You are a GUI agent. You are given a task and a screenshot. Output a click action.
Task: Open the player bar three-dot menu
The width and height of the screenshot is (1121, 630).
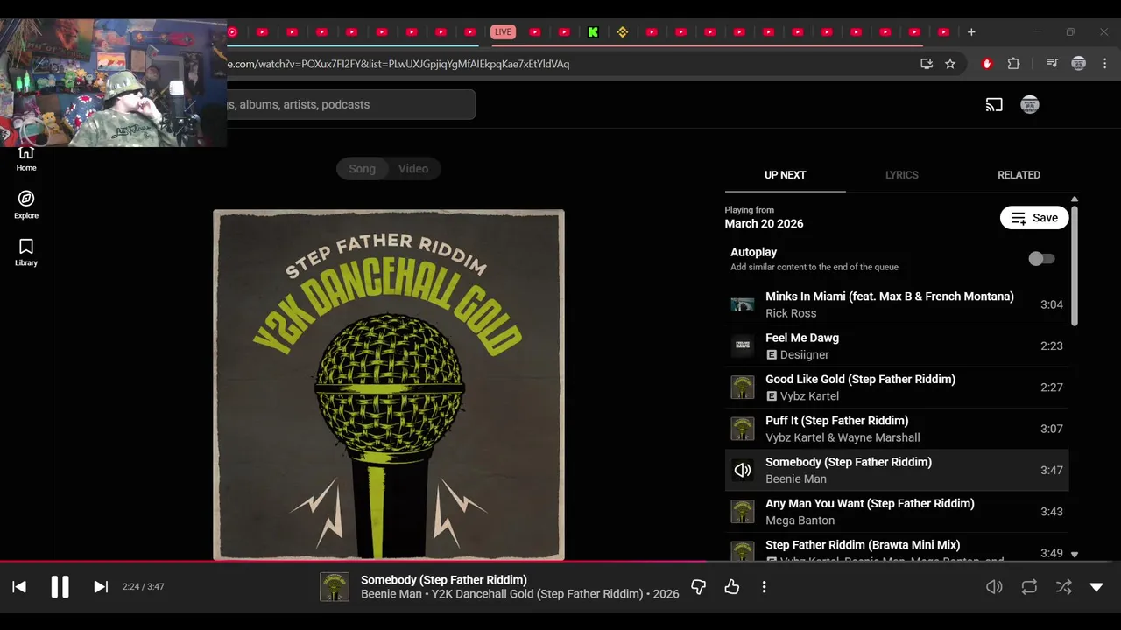tap(764, 587)
